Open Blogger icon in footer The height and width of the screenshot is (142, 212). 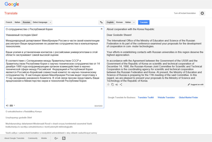click(x=64, y=138)
